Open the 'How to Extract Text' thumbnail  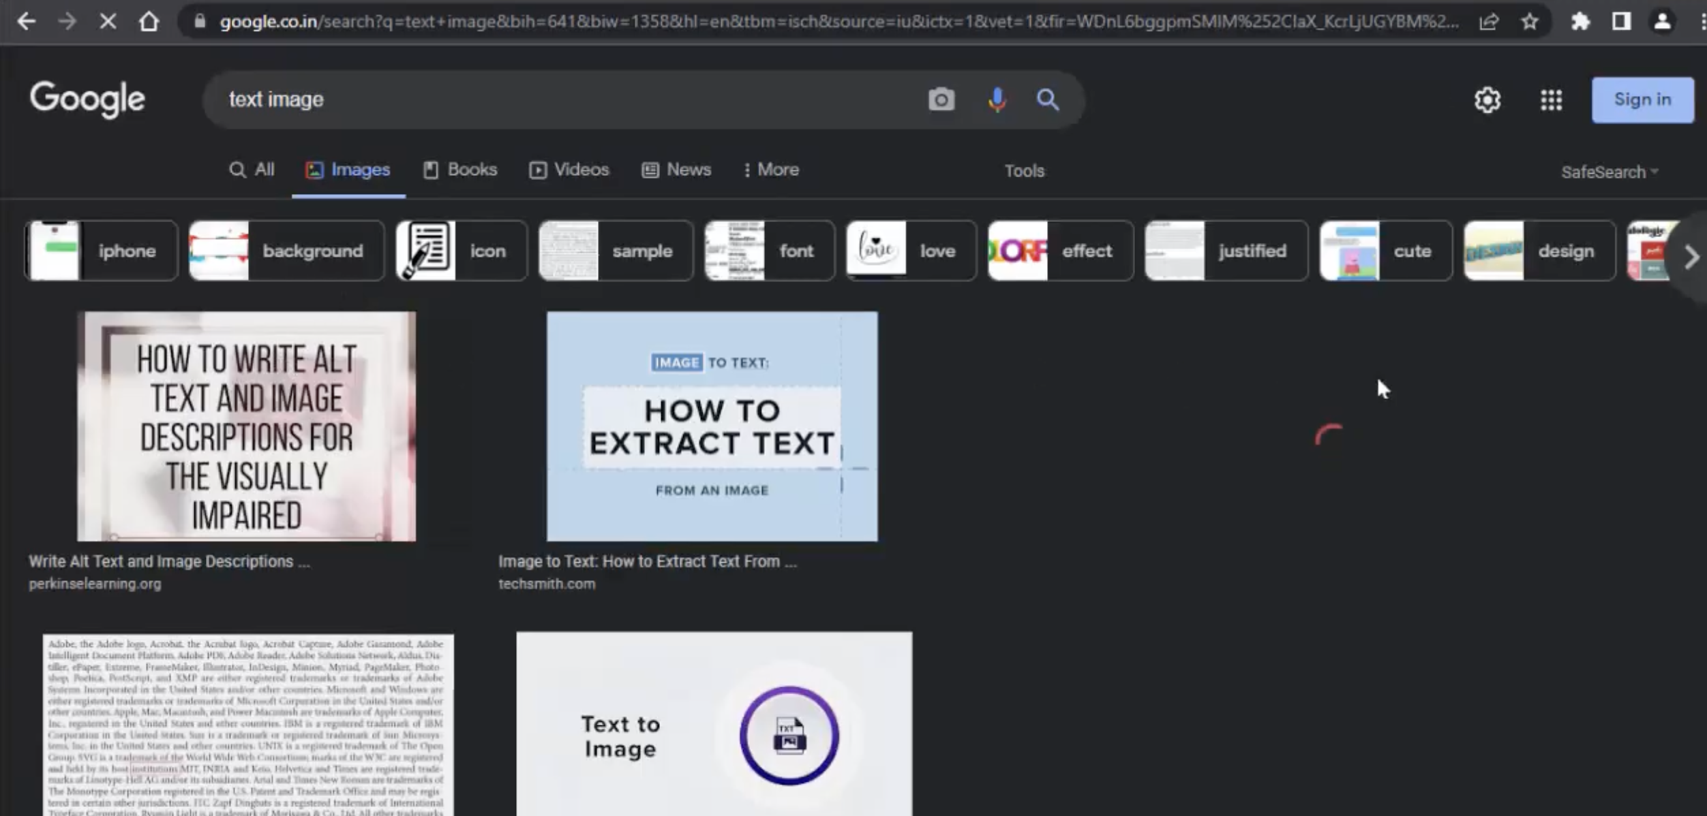712,426
